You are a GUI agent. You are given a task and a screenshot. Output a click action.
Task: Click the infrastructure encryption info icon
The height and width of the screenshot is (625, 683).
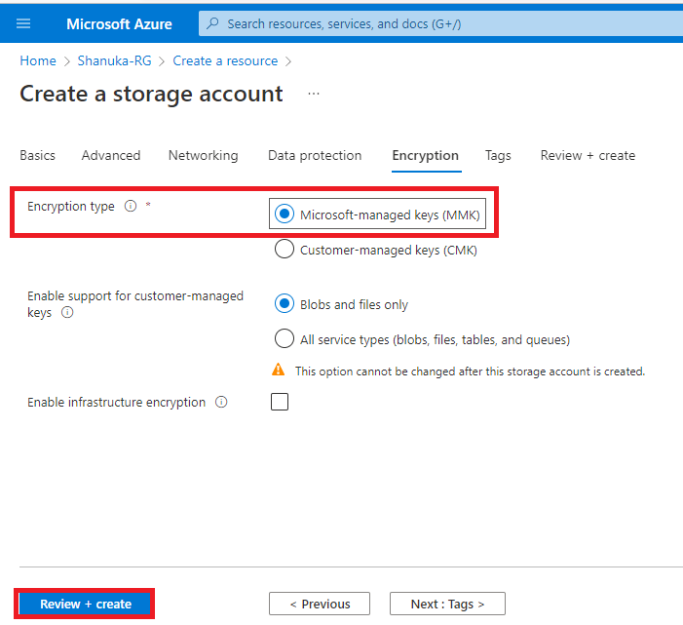click(221, 403)
